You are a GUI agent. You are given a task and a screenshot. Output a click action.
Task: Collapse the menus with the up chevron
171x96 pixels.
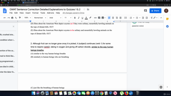161,18
